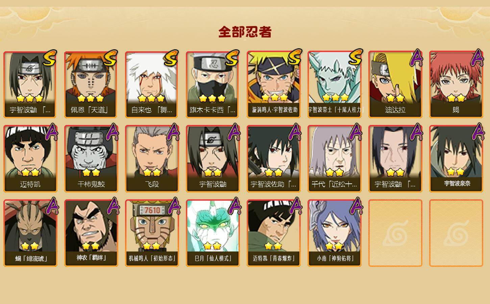Open the 宇智波泉奈 ninja card
The height and width of the screenshot is (304, 490).
click(x=456, y=159)
